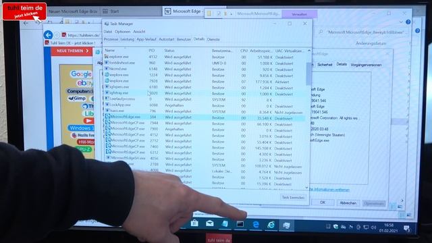Switch to the Leistung tab
This screenshot has height=243, width=432.
pos(127,39)
